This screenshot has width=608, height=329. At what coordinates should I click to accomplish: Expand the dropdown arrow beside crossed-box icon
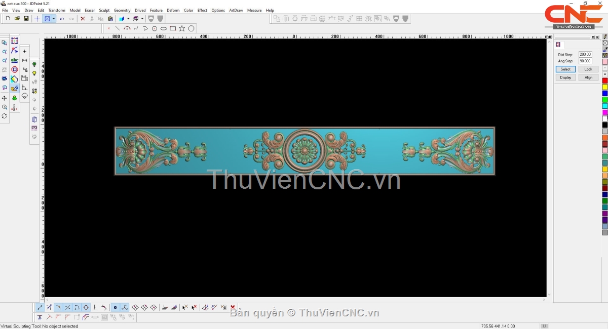click(53, 19)
